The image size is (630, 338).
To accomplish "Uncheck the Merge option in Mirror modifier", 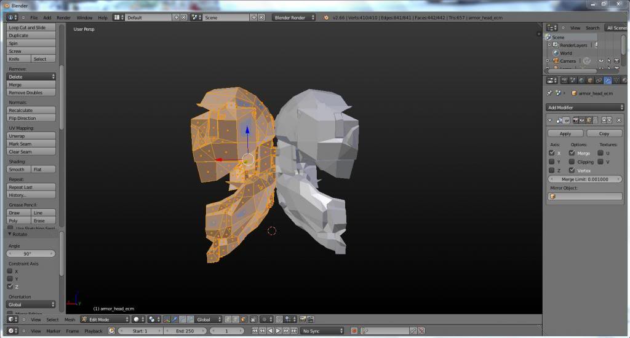I will click(572, 153).
